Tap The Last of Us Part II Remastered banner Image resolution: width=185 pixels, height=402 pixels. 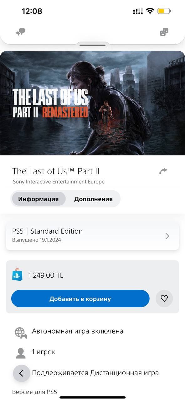(92, 103)
